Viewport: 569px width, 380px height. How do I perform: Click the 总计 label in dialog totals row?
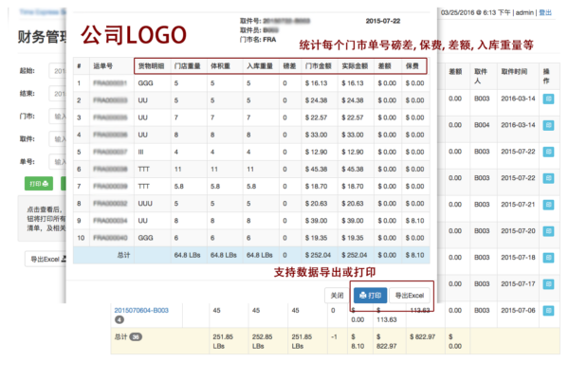point(123,255)
